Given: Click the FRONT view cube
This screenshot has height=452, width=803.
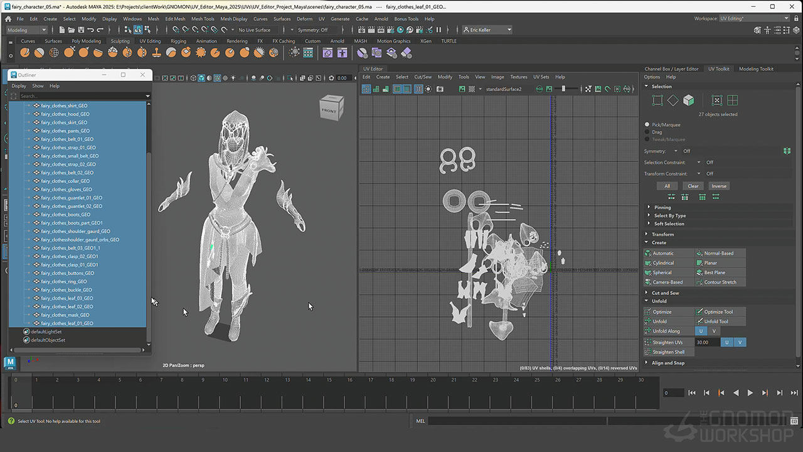Looking at the screenshot, I should [331, 110].
